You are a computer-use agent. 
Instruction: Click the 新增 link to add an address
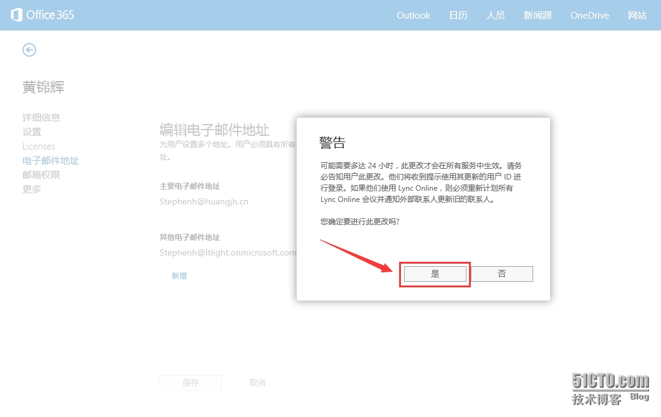[179, 276]
